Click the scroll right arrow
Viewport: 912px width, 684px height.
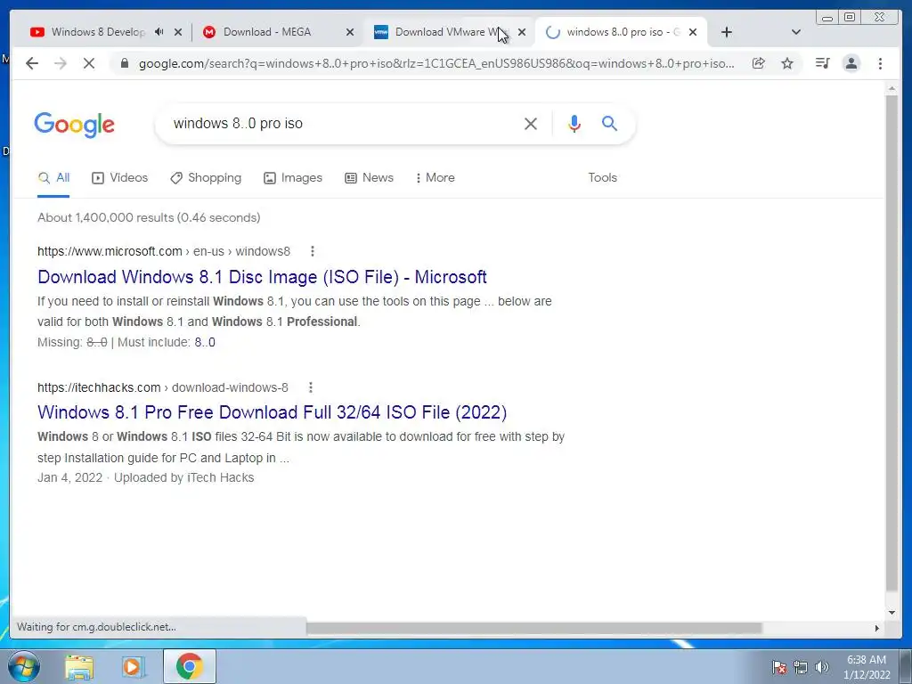[877, 628]
